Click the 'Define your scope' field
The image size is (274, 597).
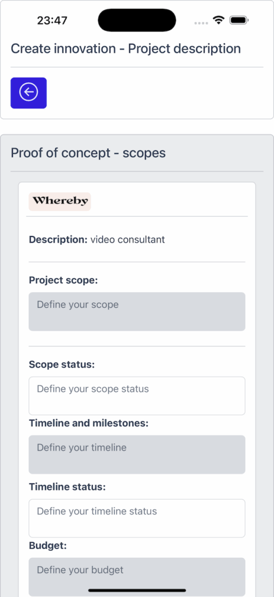pos(137,311)
